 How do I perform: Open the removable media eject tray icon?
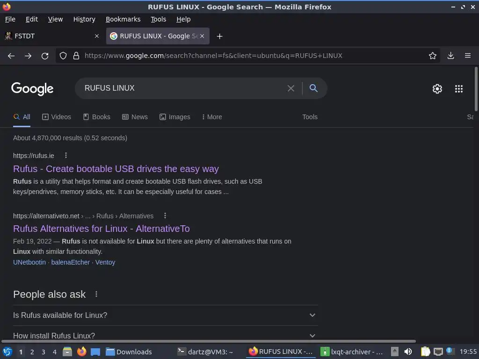(395, 352)
